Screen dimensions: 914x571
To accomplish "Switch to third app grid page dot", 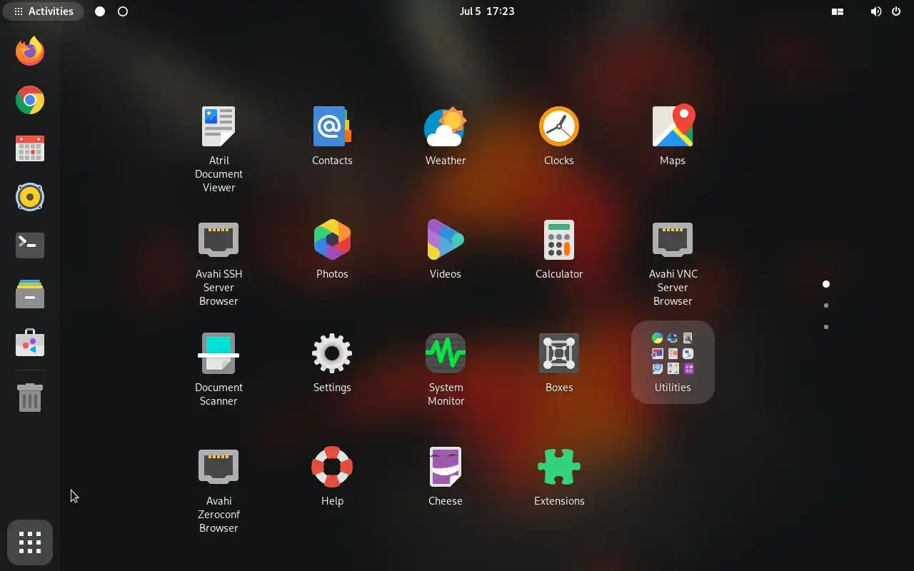I will coord(826,327).
